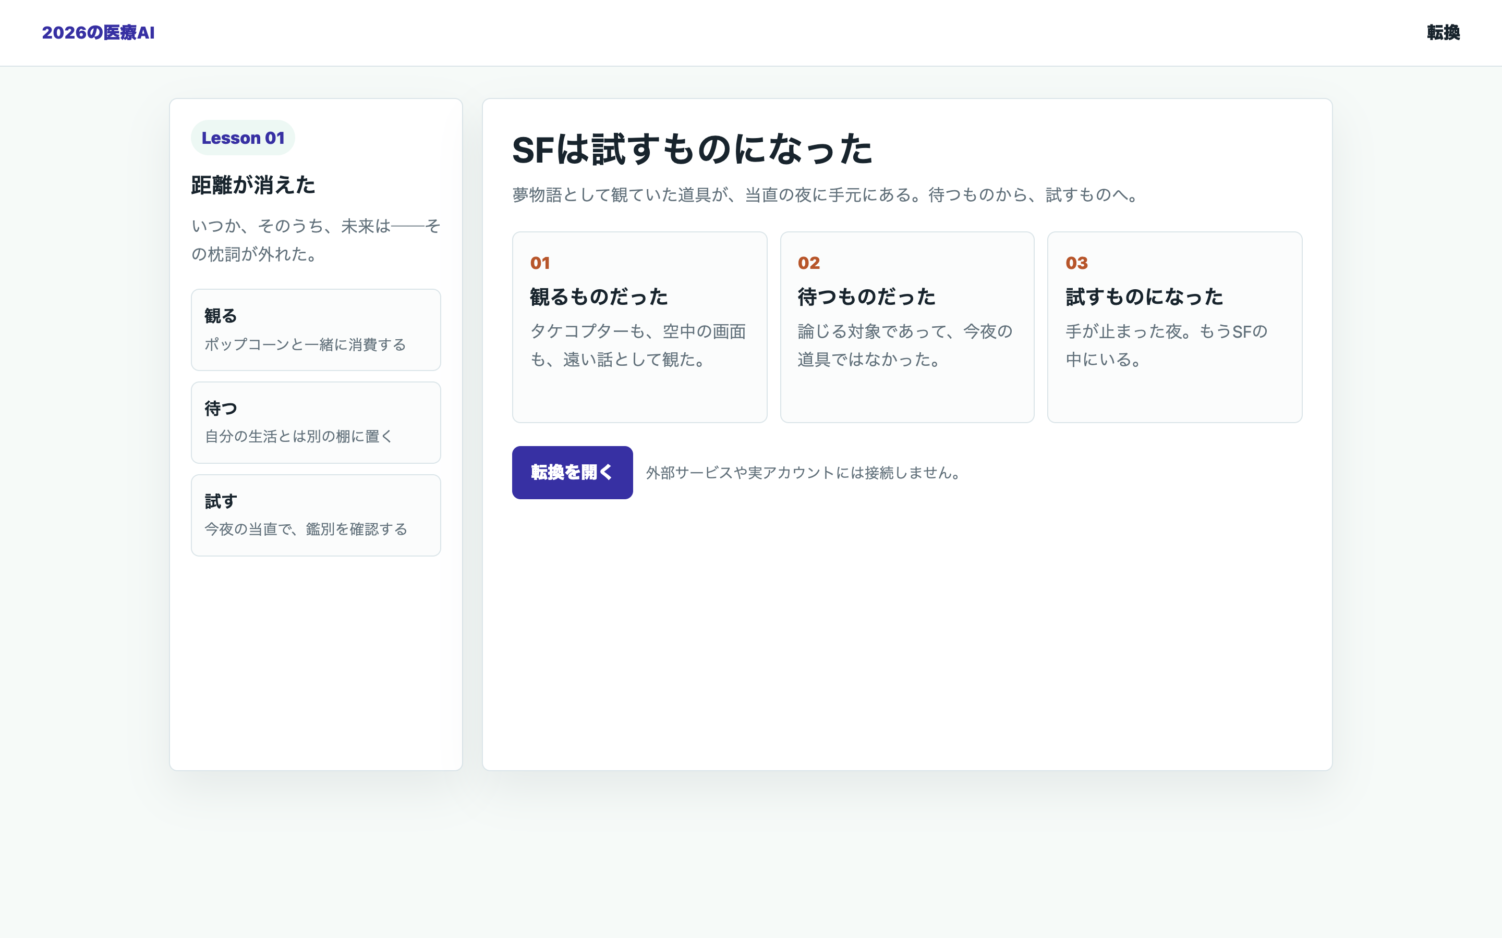Click the subtitle beginning 夢物語として観ていた道具が
The width and height of the screenshot is (1502, 938).
(826, 195)
